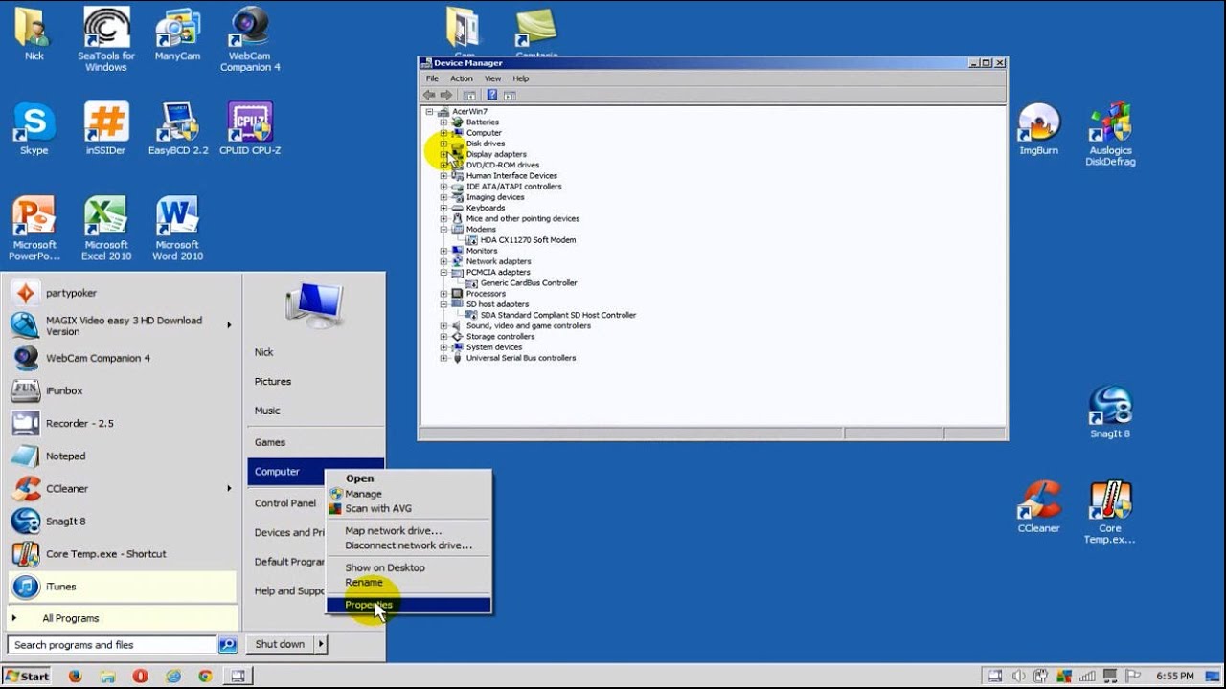Click the Firefox icon in the taskbar
The height and width of the screenshot is (689, 1226).
[76, 676]
